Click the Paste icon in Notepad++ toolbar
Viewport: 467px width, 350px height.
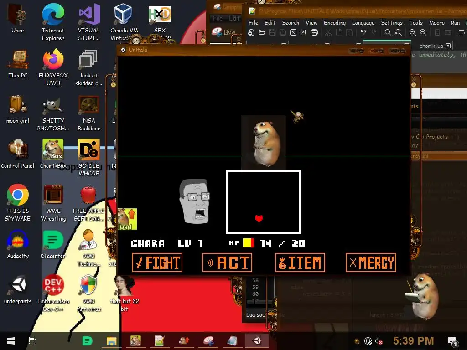(349, 32)
